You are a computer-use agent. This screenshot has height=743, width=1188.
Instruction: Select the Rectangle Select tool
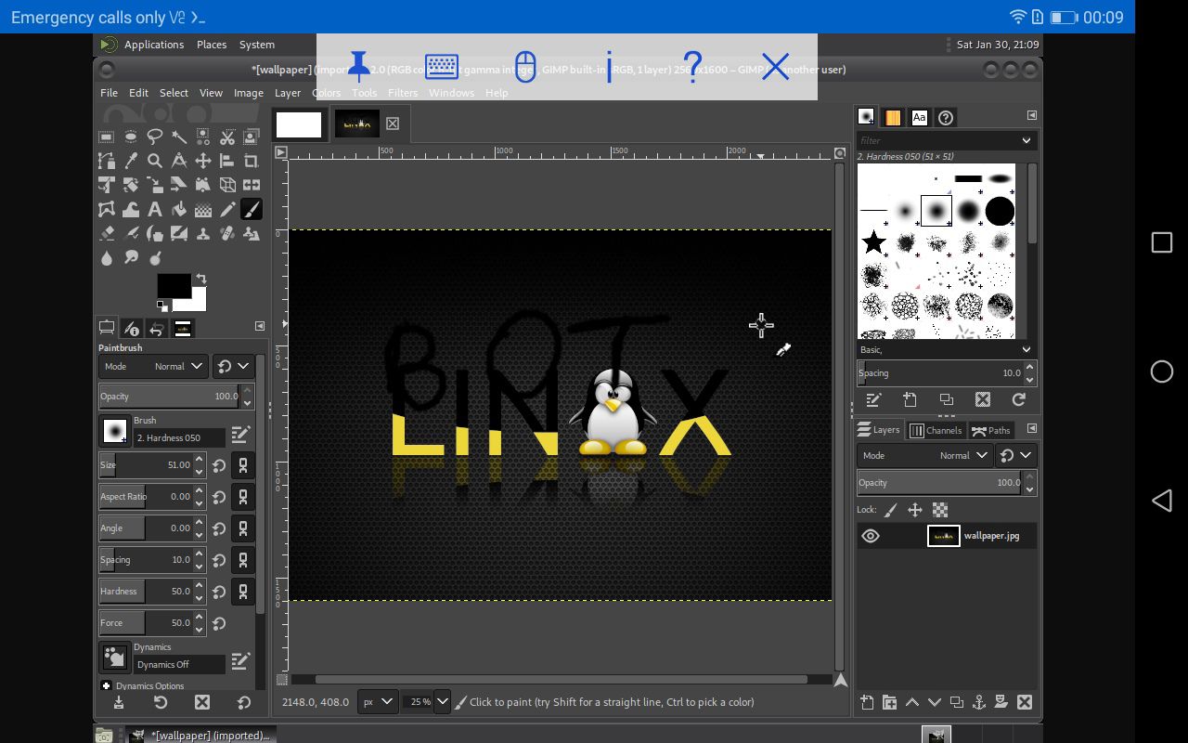[107, 137]
